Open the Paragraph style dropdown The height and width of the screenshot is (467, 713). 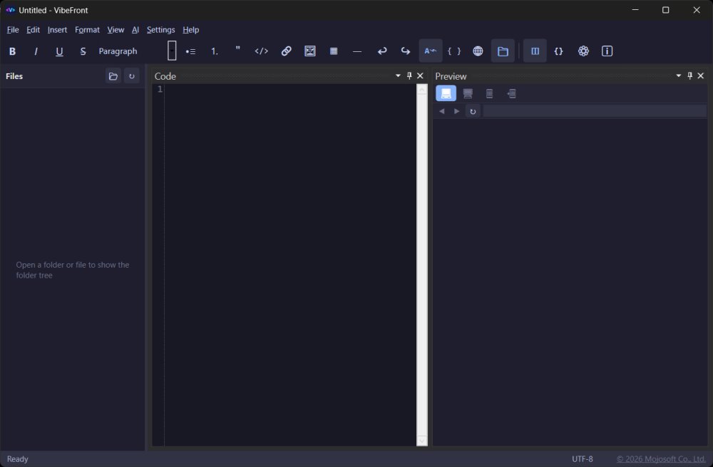pyautogui.click(x=136, y=51)
